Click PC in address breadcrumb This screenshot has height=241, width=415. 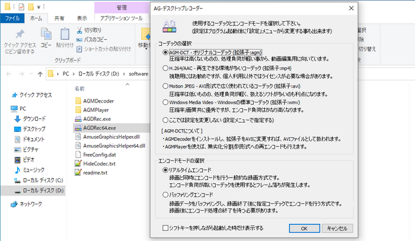(x=66, y=74)
